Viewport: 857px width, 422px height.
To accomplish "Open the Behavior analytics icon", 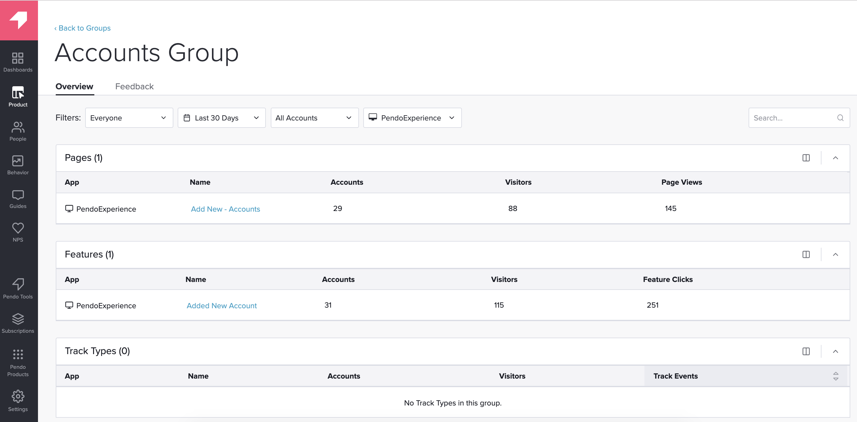I will pos(18,161).
